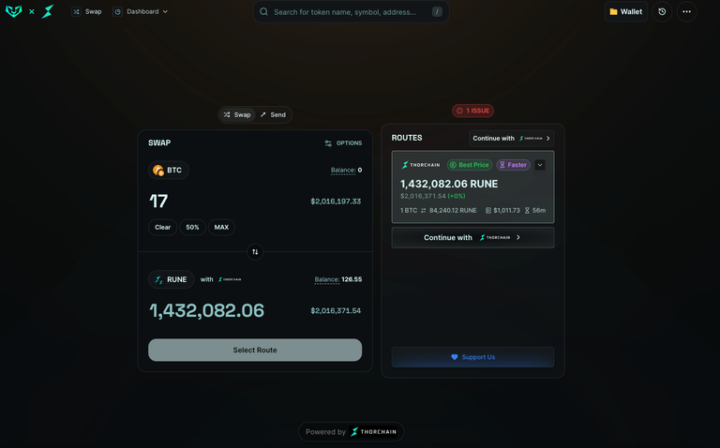
Task: Open the RUNE token selector
Action: pyautogui.click(x=171, y=279)
